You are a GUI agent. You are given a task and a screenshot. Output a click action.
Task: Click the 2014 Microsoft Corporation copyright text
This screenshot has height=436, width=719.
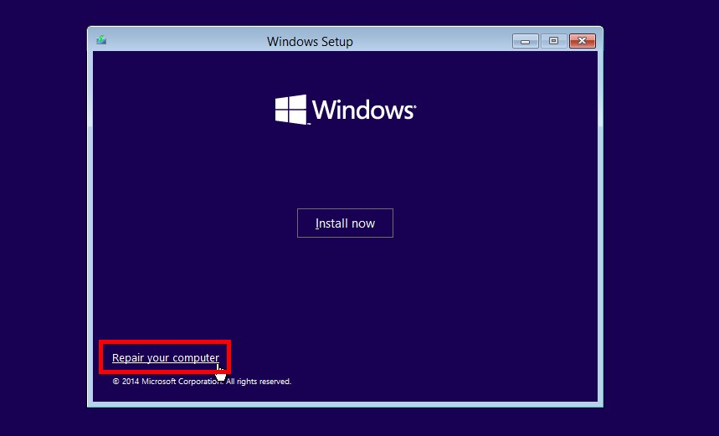point(202,382)
